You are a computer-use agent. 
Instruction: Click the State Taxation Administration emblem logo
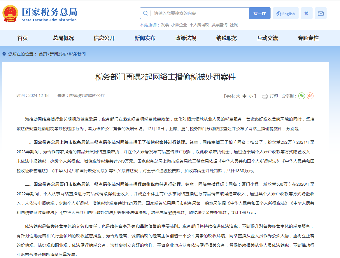tap(10, 14)
